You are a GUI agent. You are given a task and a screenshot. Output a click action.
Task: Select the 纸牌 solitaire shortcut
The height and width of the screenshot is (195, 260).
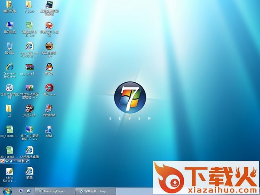[49, 129]
